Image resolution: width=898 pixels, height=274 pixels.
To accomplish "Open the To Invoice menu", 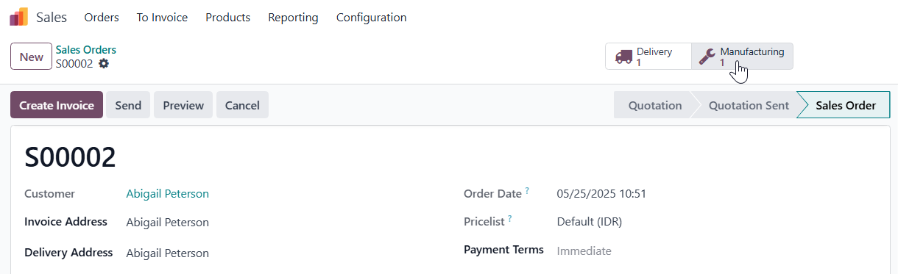I will pos(162,17).
